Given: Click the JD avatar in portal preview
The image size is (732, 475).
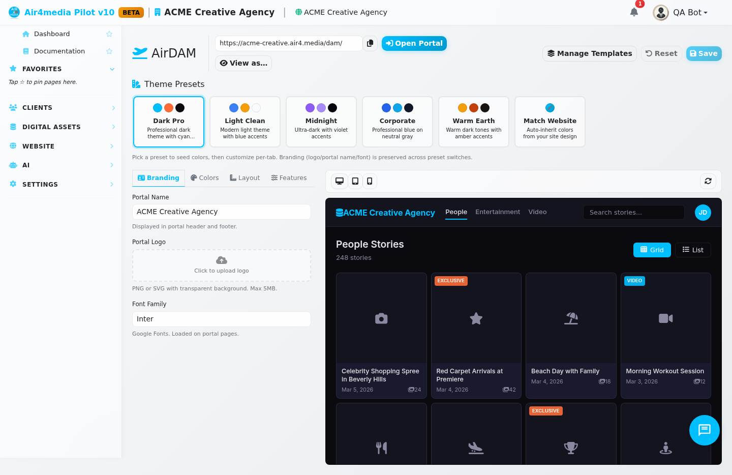Looking at the screenshot, I should pos(703,213).
